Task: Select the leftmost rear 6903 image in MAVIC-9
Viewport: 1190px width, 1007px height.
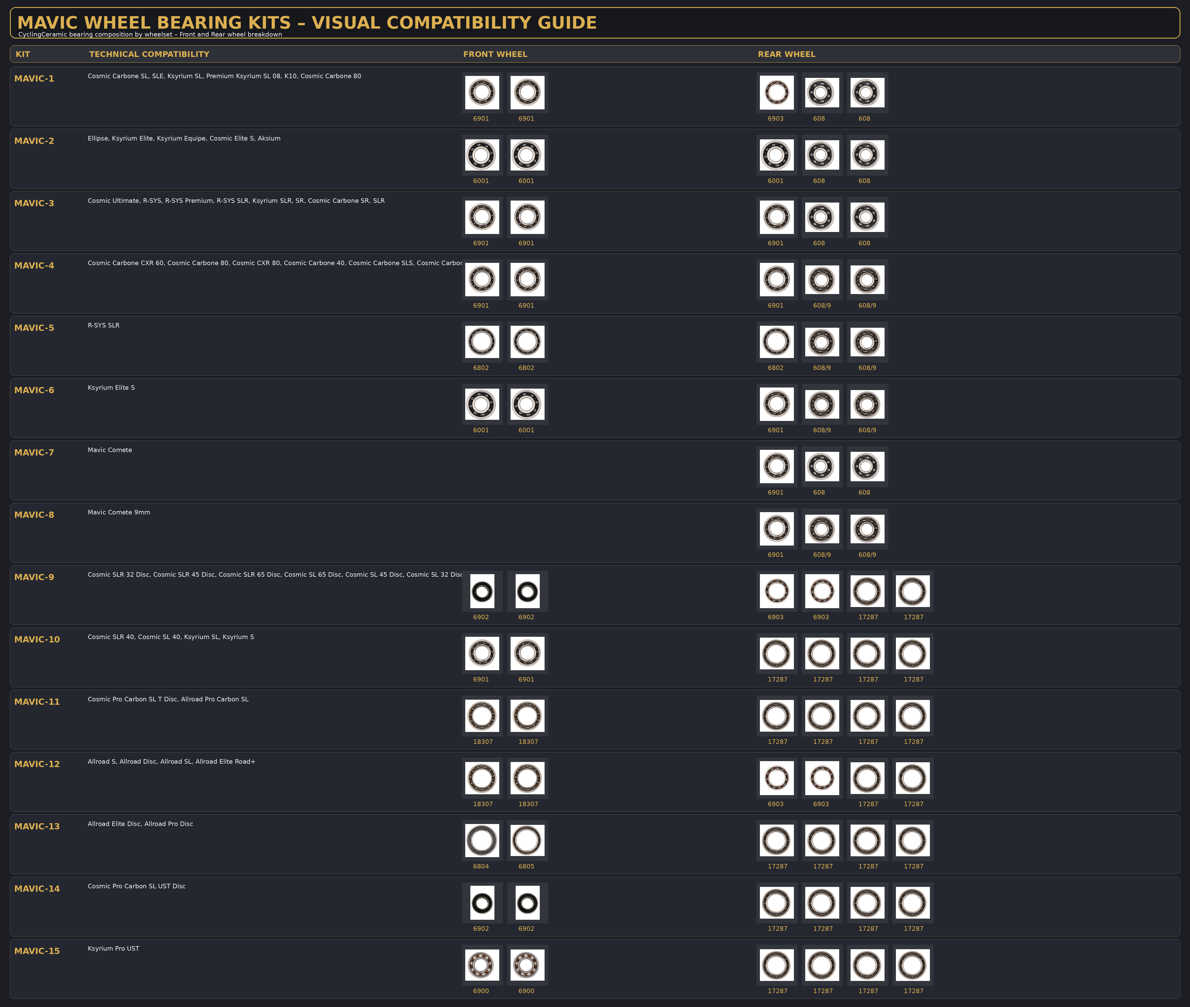Action: [x=777, y=591]
